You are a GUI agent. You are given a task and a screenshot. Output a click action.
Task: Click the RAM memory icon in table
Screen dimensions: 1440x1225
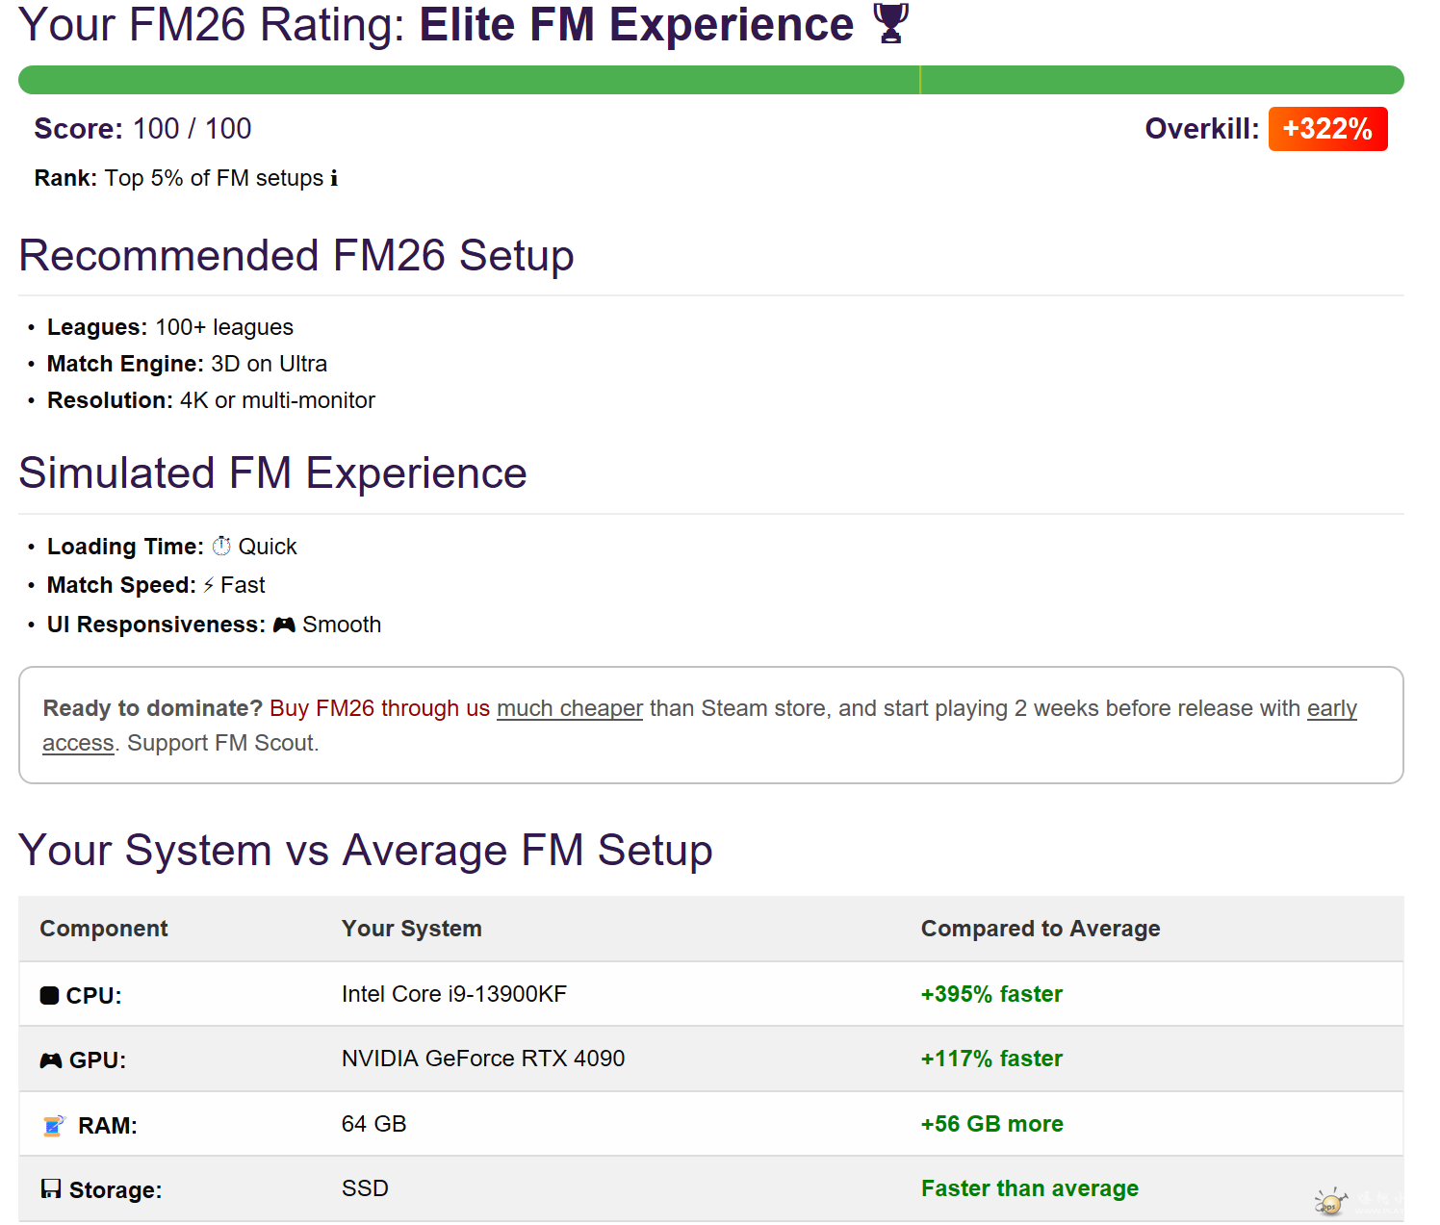pos(54,1126)
